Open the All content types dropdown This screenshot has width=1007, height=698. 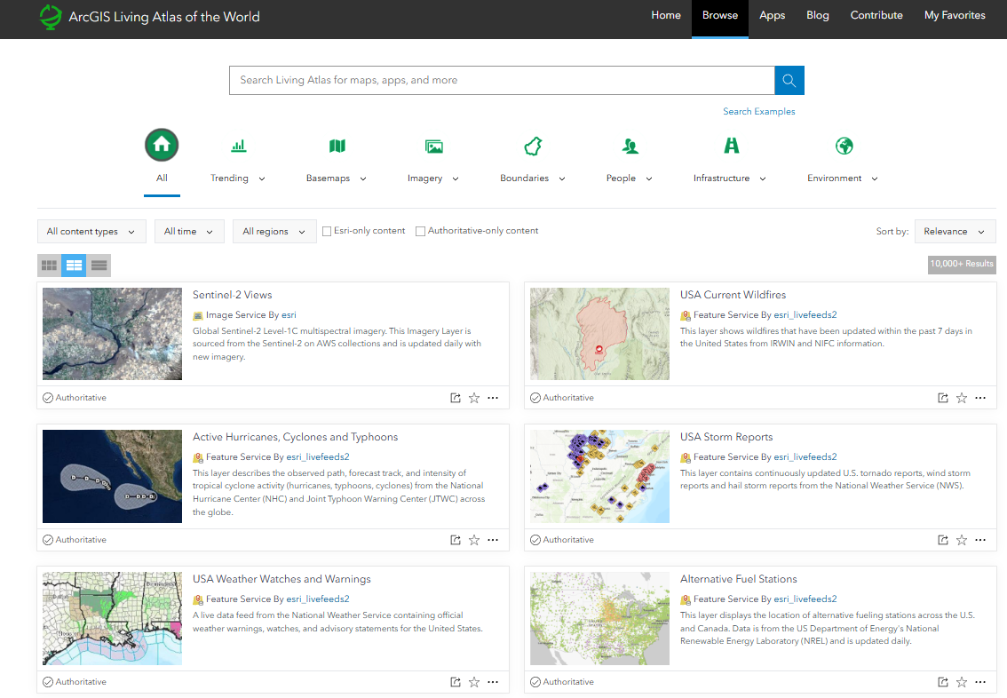pos(91,231)
